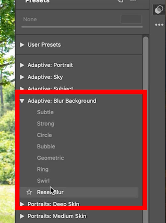Click the preset amount value field
This screenshot has height=223, width=166.
point(131,19)
